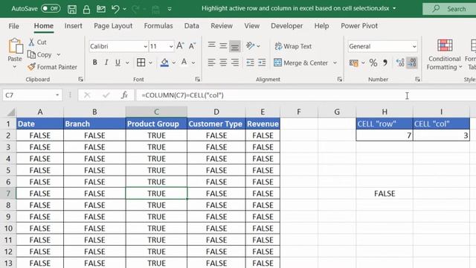Open the File tab

tap(13, 26)
